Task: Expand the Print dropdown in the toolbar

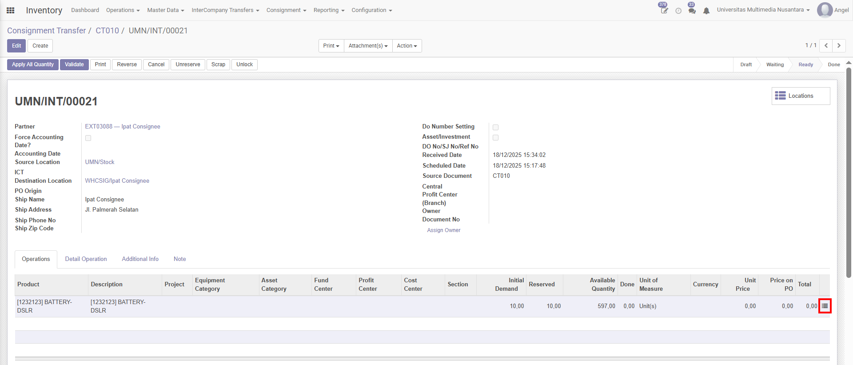Action: [331, 46]
